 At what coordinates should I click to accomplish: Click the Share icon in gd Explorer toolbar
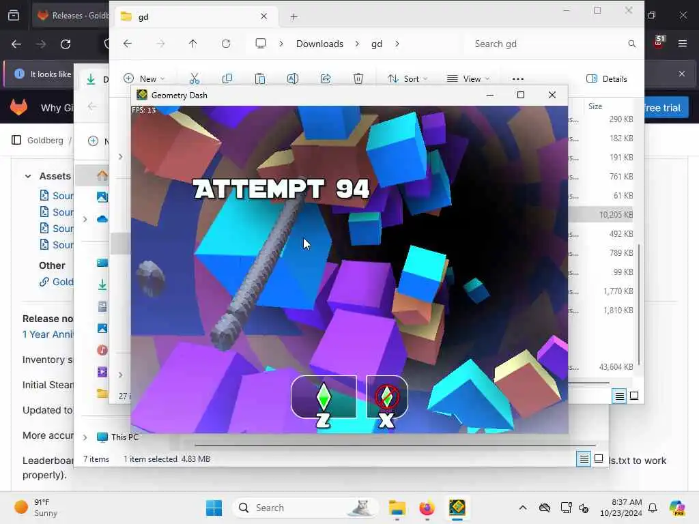pyautogui.click(x=326, y=79)
